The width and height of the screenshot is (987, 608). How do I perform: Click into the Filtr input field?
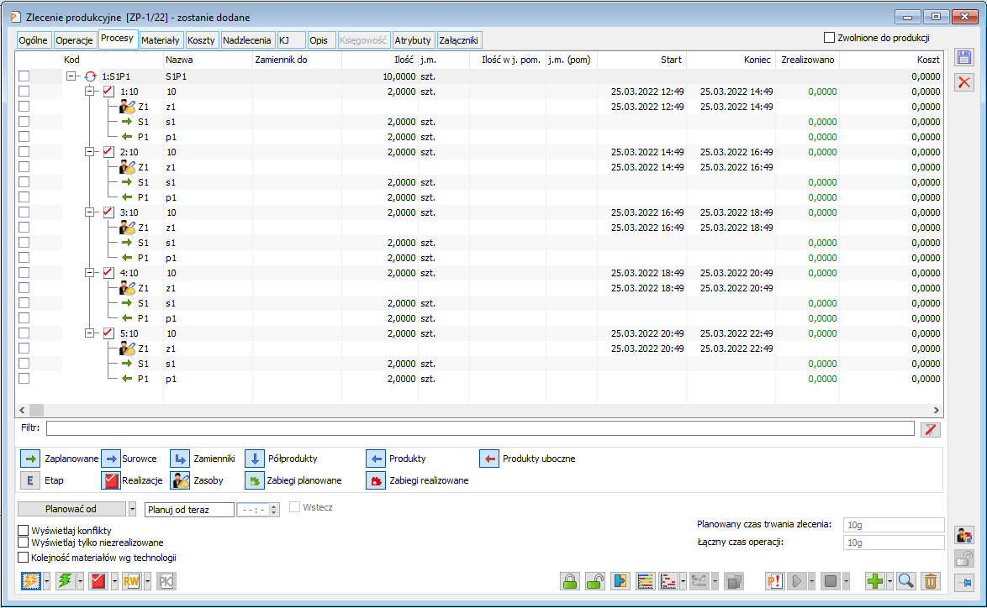pyautogui.click(x=480, y=428)
